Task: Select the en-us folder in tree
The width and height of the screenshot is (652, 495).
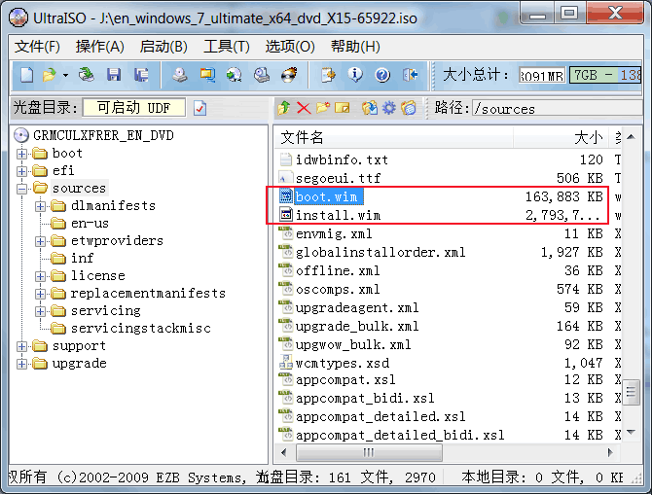Action: (90, 223)
